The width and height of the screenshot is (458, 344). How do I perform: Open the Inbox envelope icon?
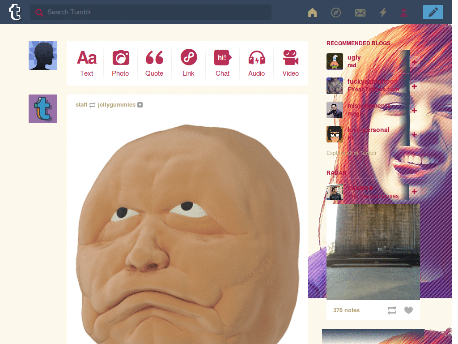point(360,13)
